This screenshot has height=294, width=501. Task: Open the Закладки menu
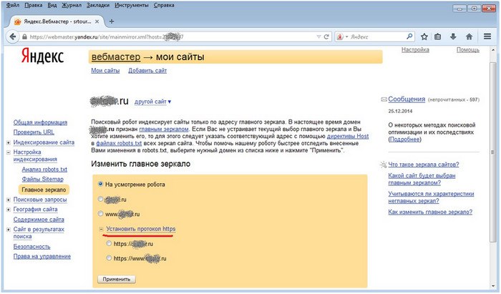point(98,5)
